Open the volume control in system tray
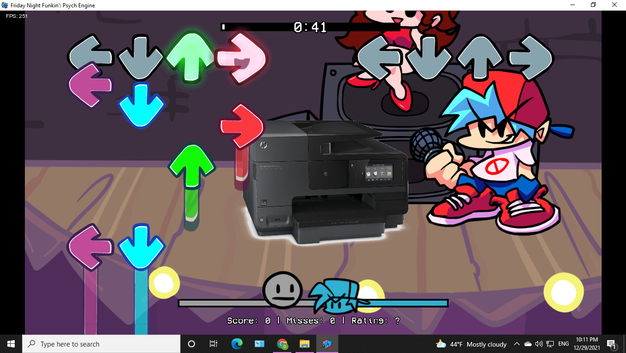 (539, 344)
